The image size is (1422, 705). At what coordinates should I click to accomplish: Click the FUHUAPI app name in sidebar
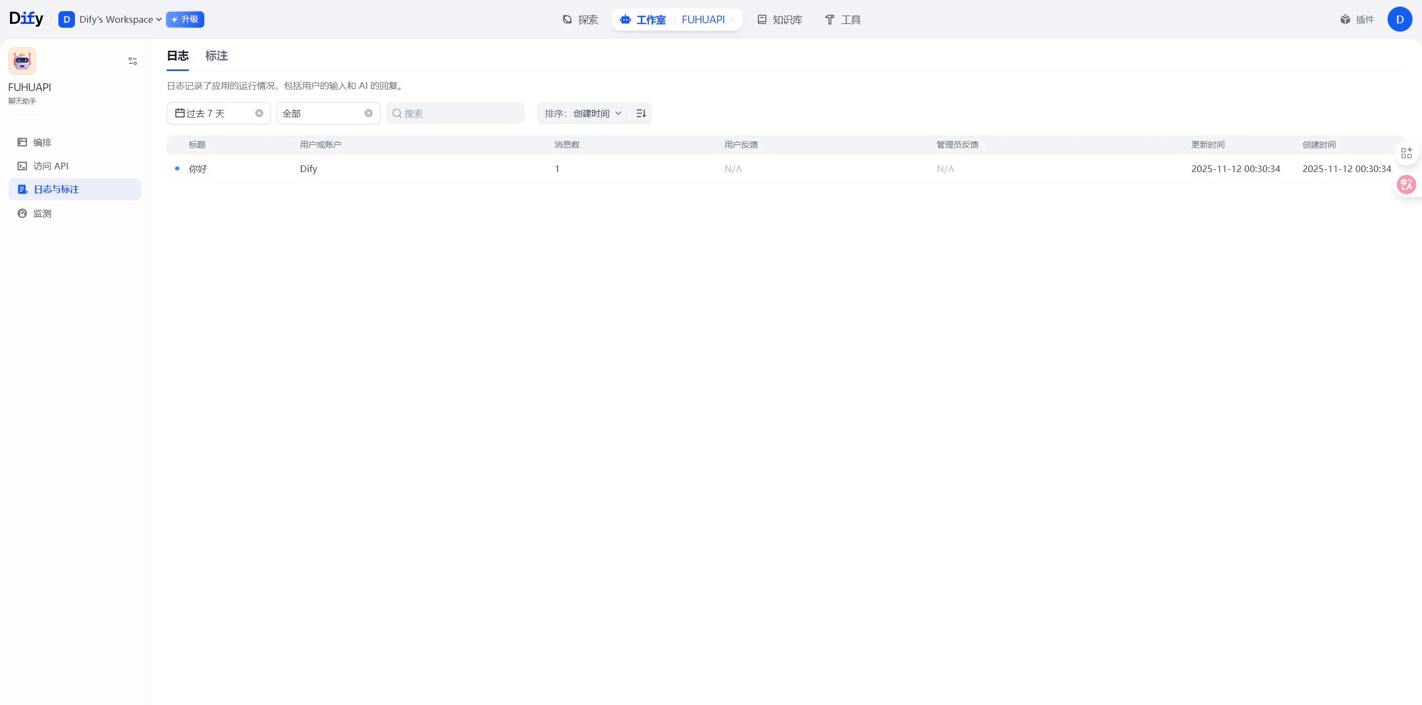pyautogui.click(x=29, y=87)
